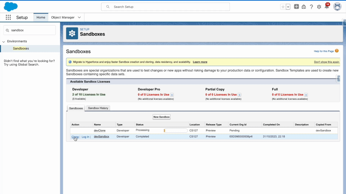This screenshot has height=194, width=346.
Task: Click the Sandboxes setup gear icon
Action: point(72,33)
